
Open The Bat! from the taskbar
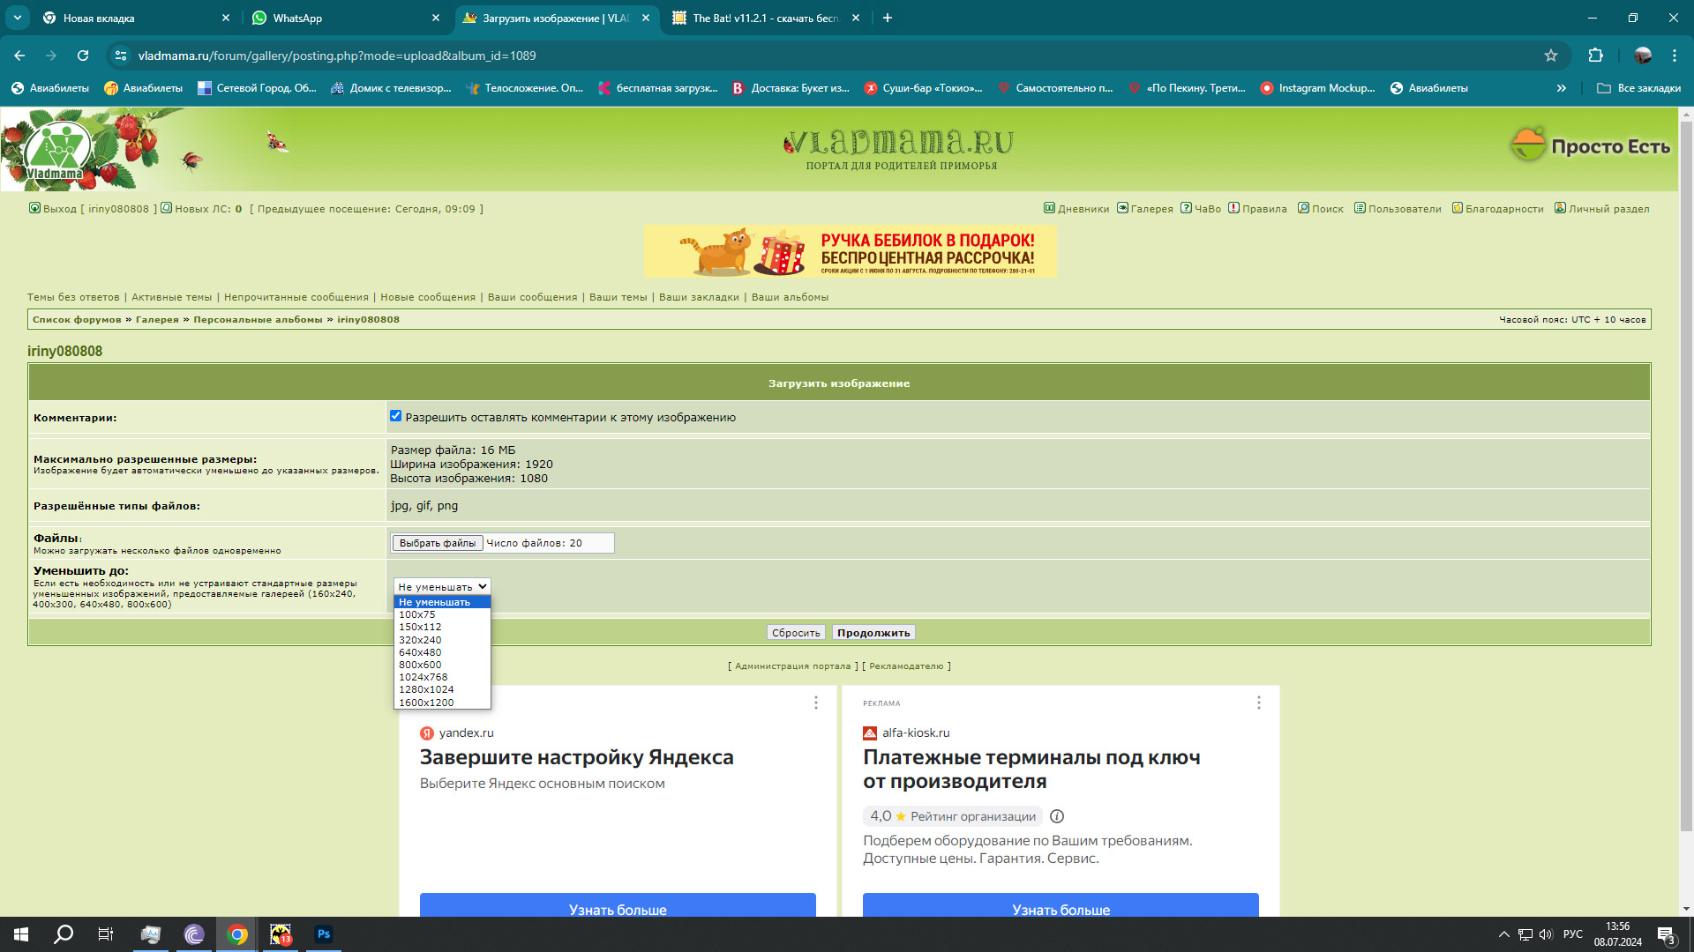[x=281, y=934]
